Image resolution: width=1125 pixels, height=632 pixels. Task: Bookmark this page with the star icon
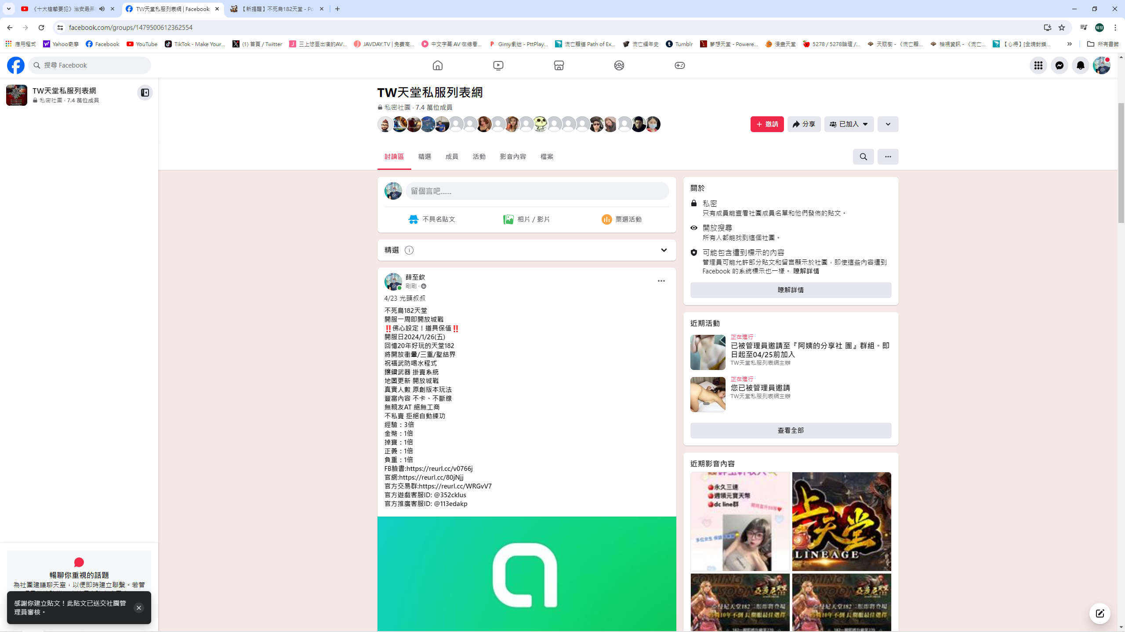1062,27
